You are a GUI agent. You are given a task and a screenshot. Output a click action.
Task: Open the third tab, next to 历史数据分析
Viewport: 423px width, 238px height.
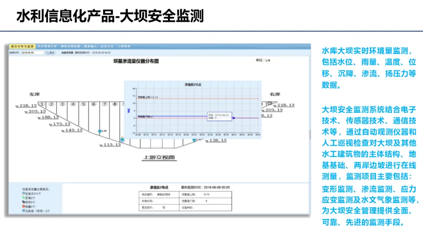[x=70, y=46]
